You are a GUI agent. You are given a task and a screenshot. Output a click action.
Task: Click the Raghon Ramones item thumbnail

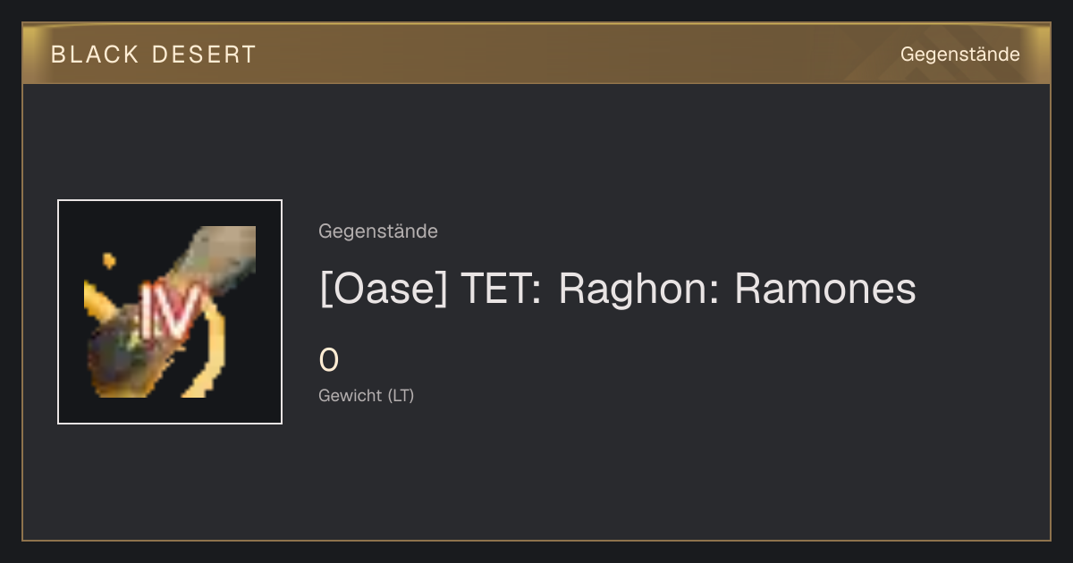point(170,312)
